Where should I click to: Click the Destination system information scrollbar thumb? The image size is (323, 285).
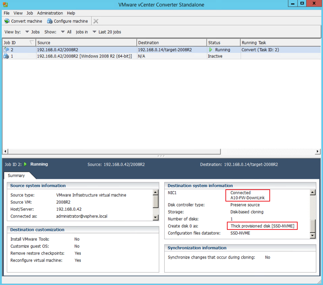pos(313,226)
